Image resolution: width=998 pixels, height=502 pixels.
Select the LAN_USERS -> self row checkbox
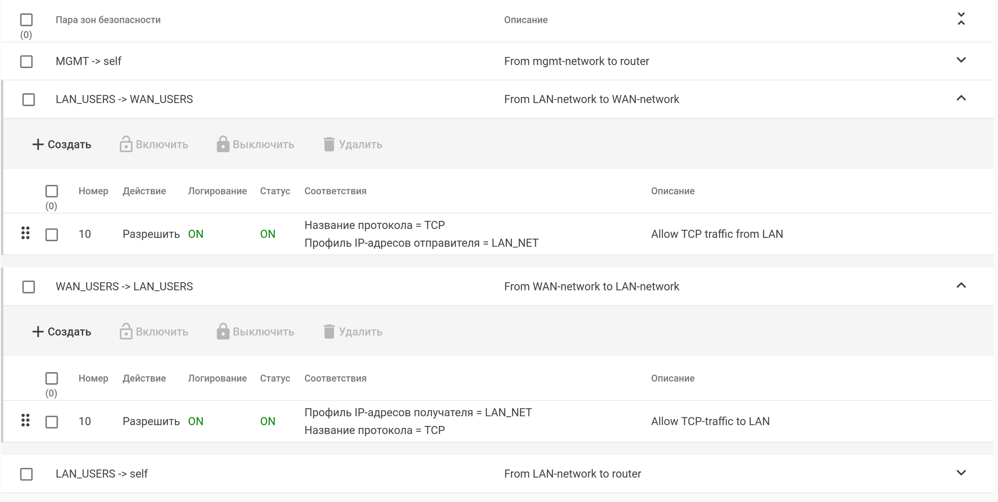[26, 474]
